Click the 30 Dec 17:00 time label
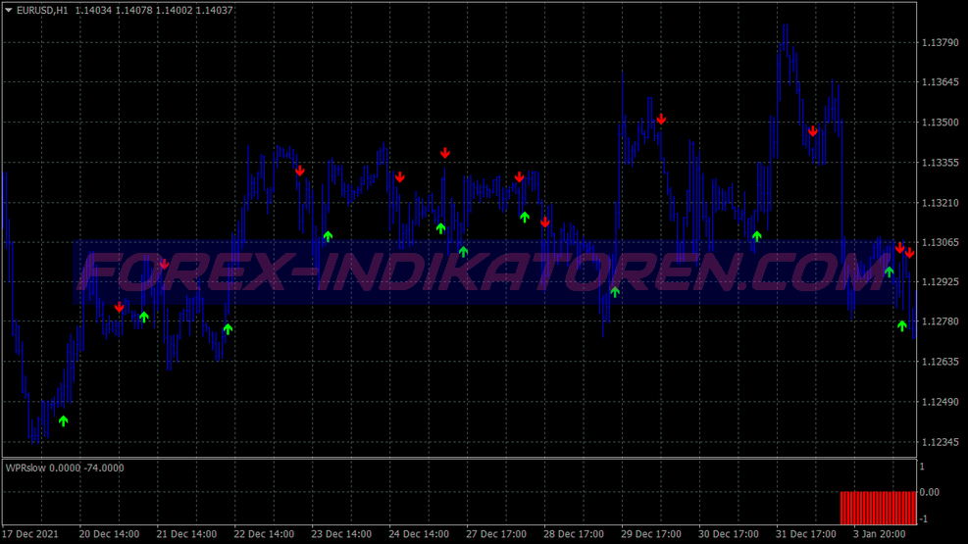 point(729,534)
